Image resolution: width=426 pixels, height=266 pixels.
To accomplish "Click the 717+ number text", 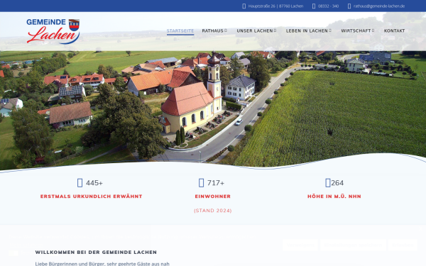I will (216, 183).
